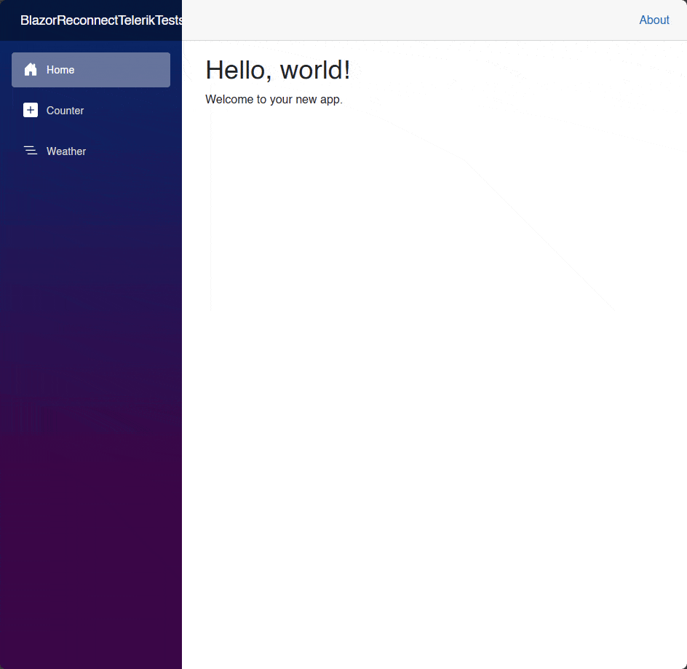Viewport: 687px width, 669px height.
Task: Click the Welcome to your new app text
Action: click(274, 99)
